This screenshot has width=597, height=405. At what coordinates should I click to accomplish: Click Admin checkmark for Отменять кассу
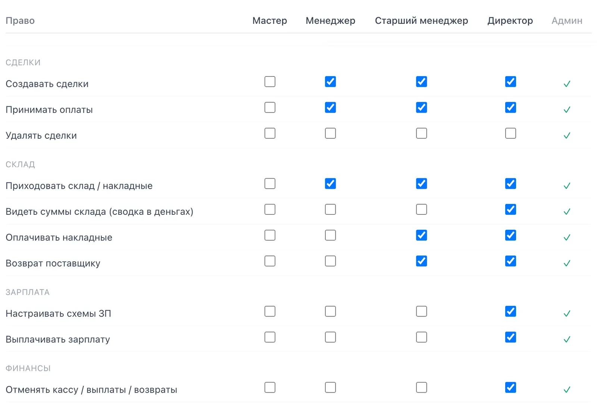click(567, 390)
